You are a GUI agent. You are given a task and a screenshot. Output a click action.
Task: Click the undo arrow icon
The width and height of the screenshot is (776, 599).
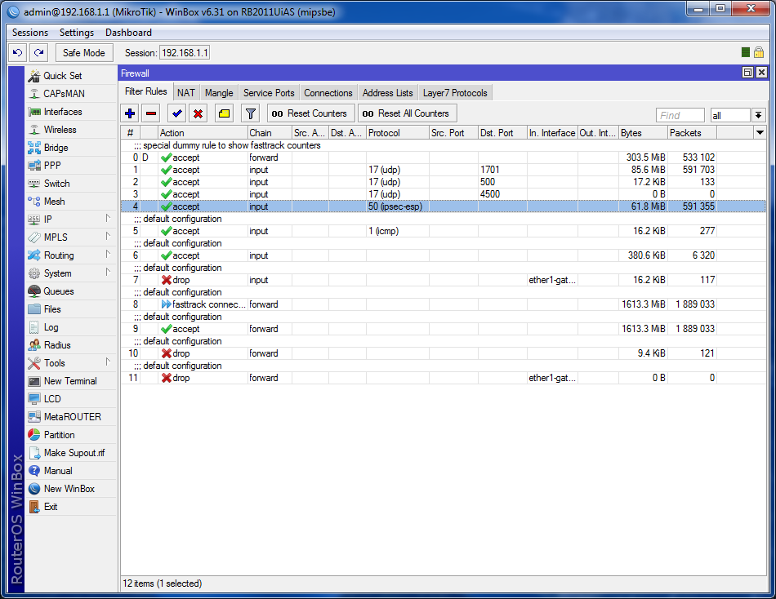click(17, 53)
